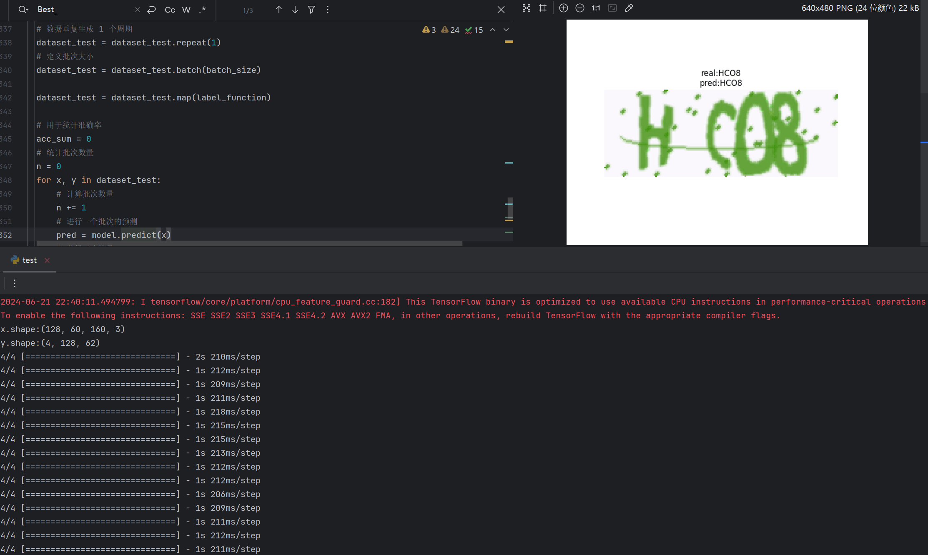Open the search history magnifier dropdown
928x555 pixels.
click(23, 10)
